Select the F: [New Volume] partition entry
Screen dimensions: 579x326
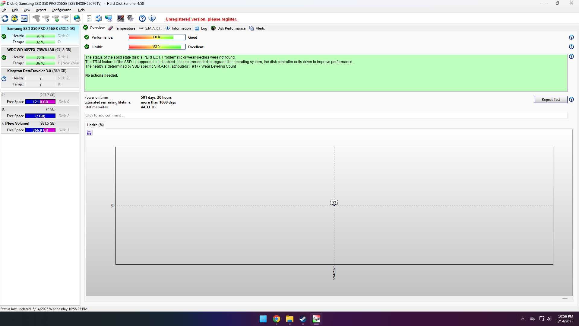40,127
